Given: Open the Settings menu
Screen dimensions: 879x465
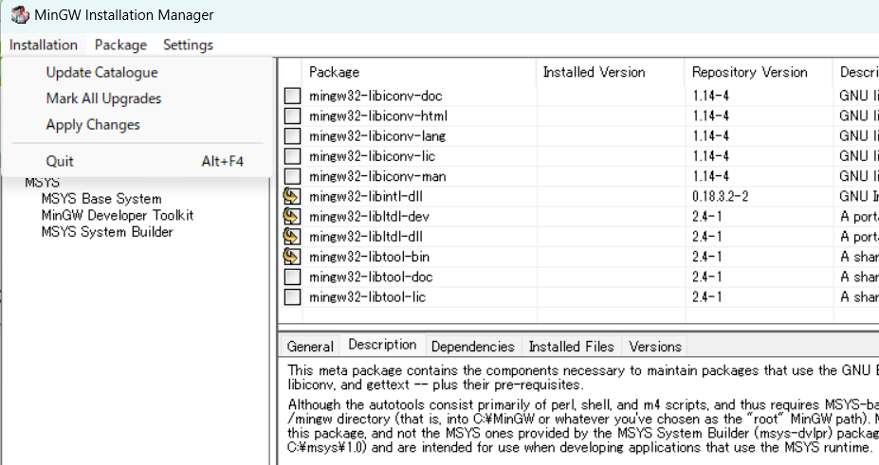Looking at the screenshot, I should tap(188, 45).
